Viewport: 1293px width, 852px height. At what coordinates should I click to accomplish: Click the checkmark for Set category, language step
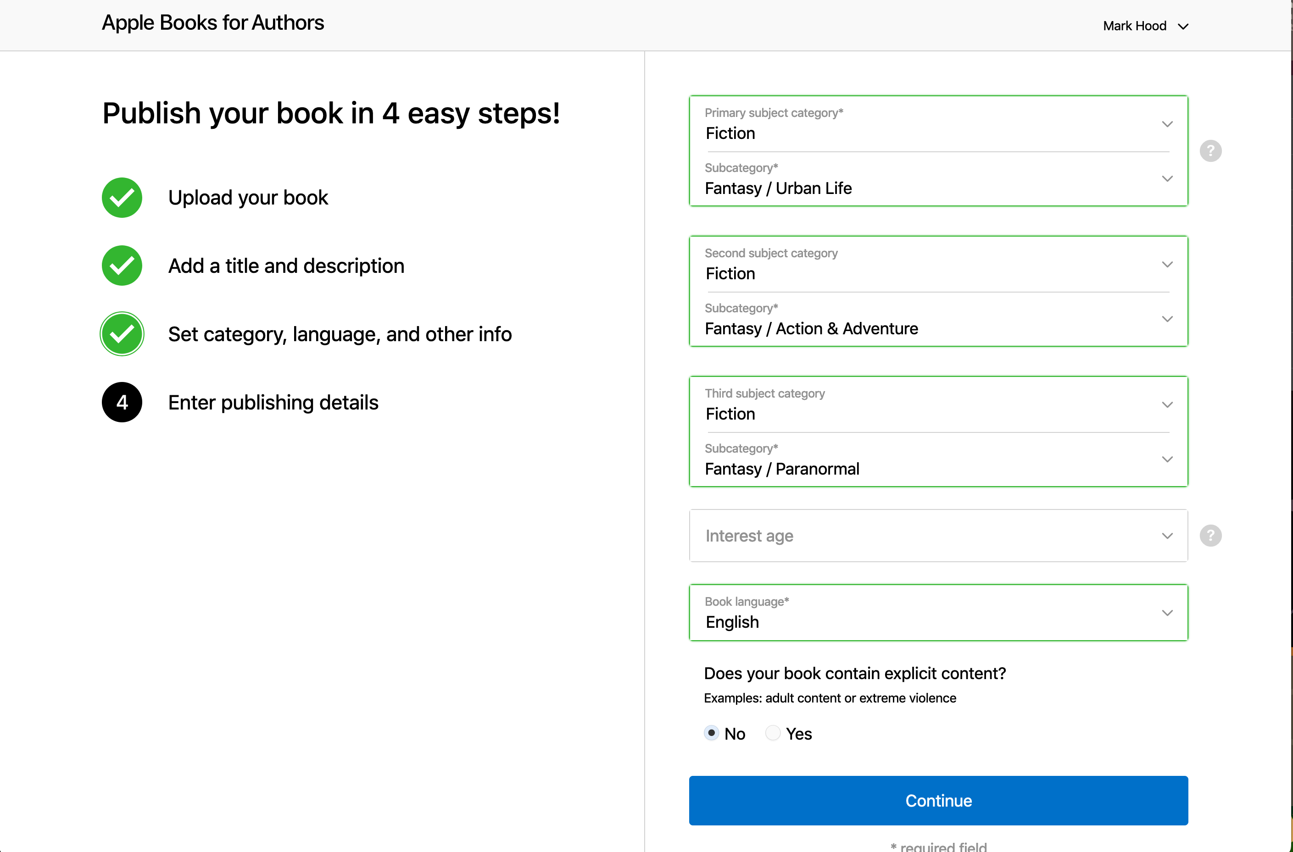point(122,334)
